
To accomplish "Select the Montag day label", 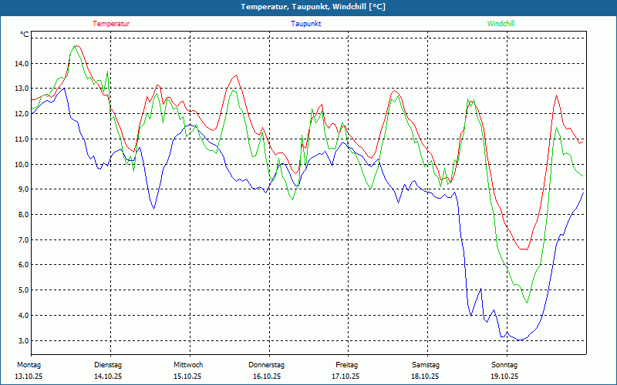I will (x=29, y=364).
